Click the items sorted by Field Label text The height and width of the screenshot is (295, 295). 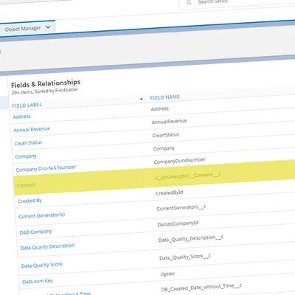tap(44, 91)
